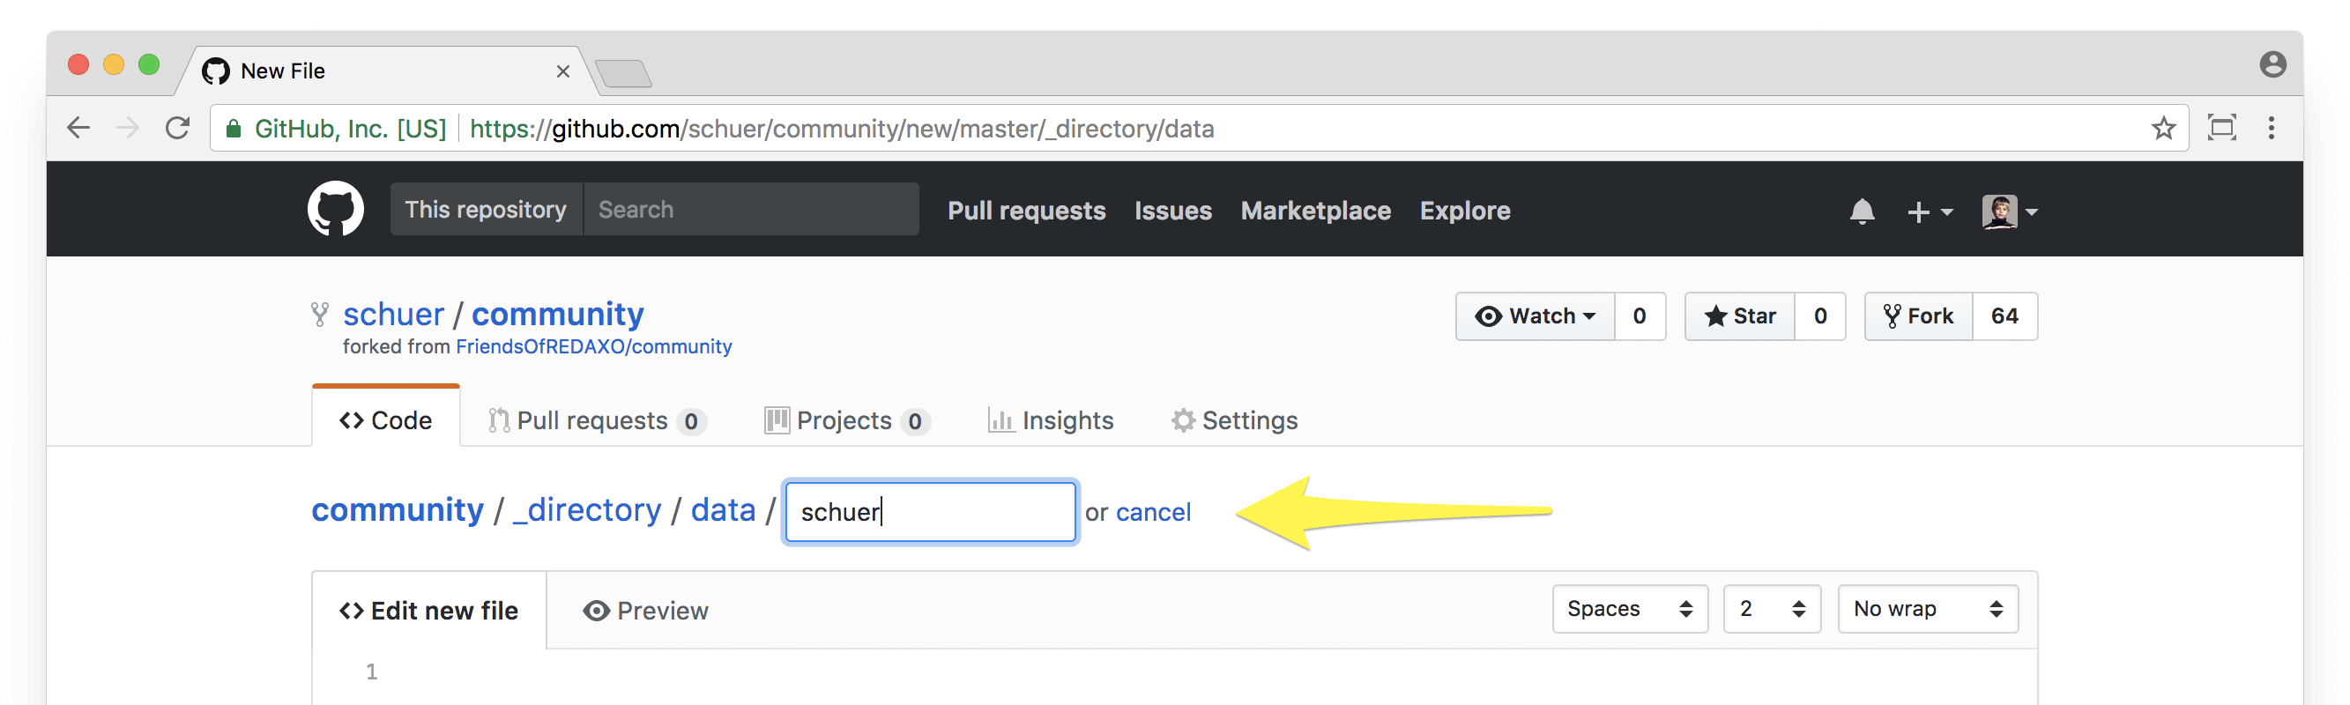Open the notifications bell
2350x705 pixels.
(x=1862, y=211)
